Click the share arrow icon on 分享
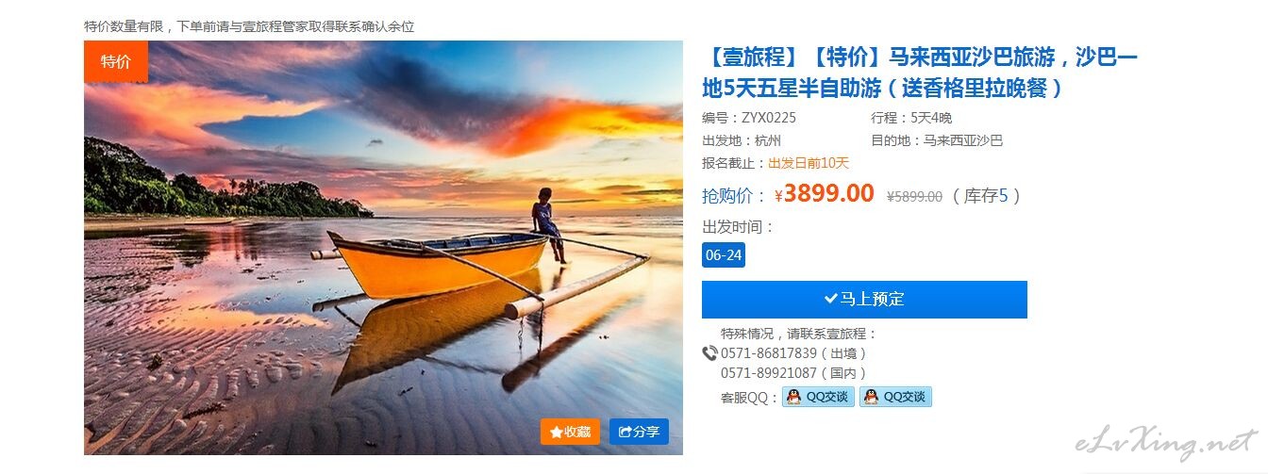This screenshot has height=474, width=1268. [625, 432]
